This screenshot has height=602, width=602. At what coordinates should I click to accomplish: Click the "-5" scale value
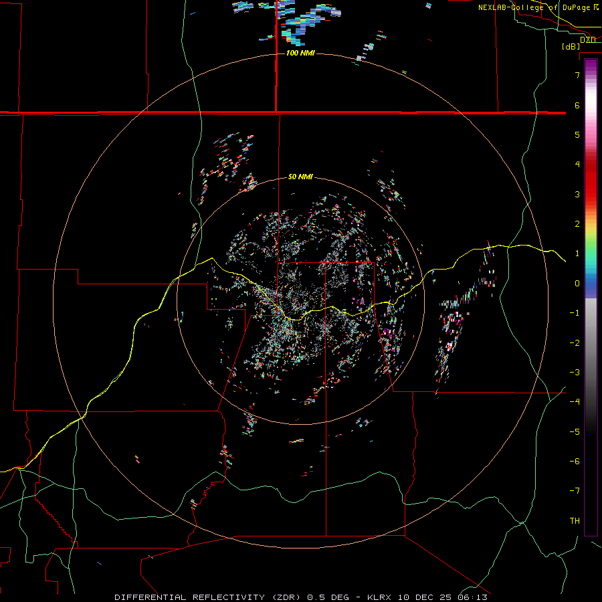[x=575, y=432]
